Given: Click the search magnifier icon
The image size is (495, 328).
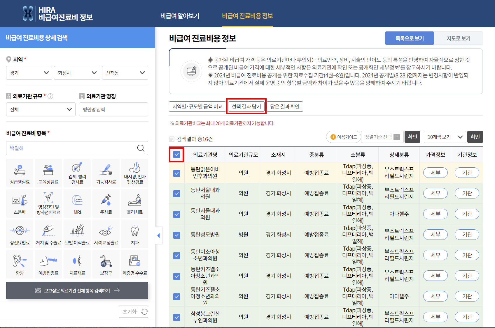Looking at the screenshot, I should pyautogui.click(x=141, y=148).
